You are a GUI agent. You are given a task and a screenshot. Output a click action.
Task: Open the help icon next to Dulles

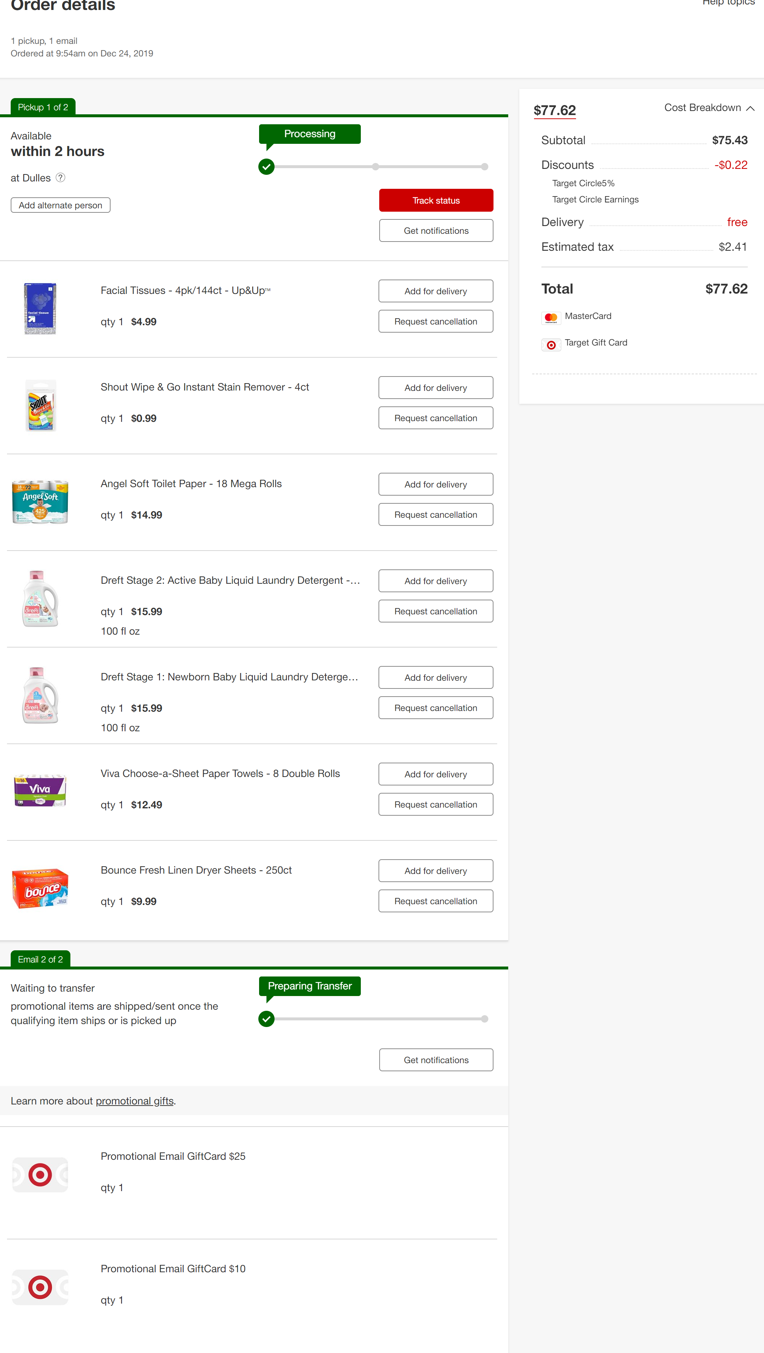[60, 177]
